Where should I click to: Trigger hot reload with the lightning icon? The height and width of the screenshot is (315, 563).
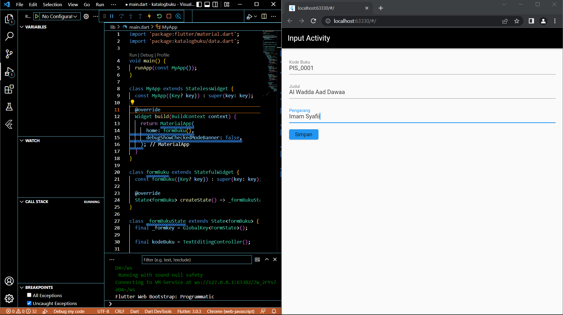149,16
